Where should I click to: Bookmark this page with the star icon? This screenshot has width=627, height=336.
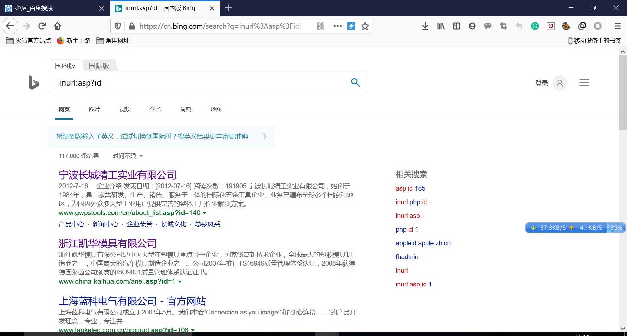tap(365, 26)
